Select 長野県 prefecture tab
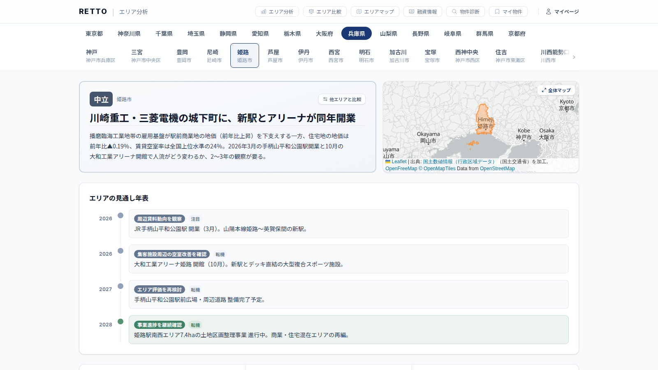 pyautogui.click(x=421, y=33)
